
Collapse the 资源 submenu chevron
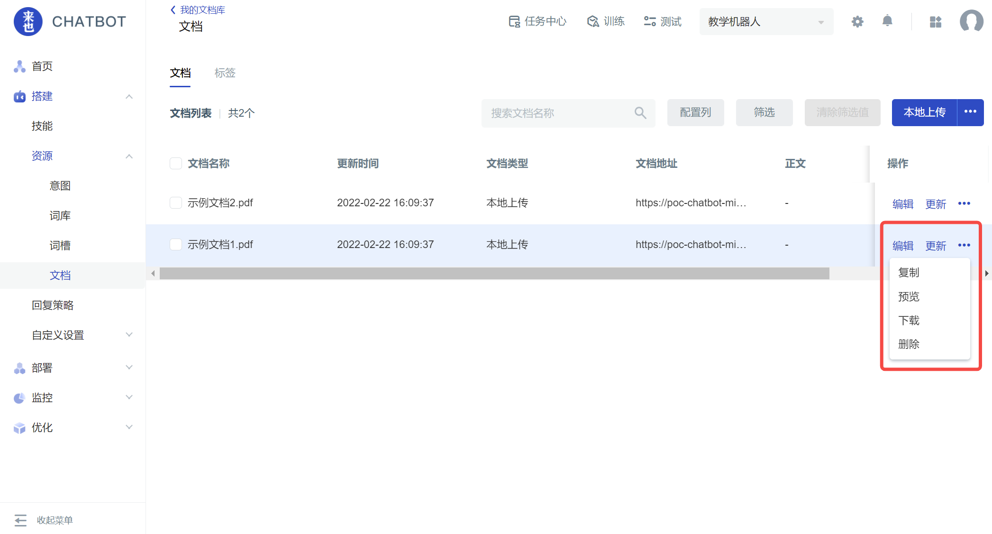(129, 156)
